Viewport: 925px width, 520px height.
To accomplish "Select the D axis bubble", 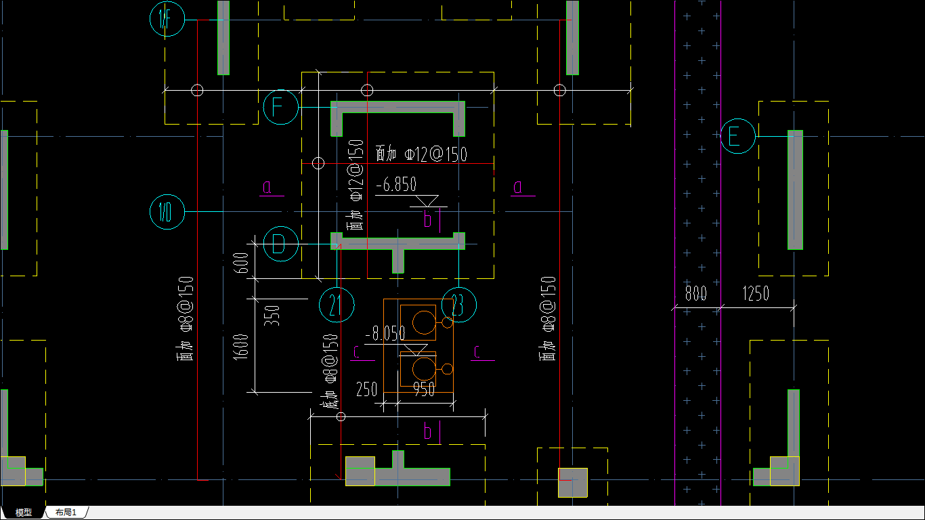I will (x=280, y=244).
